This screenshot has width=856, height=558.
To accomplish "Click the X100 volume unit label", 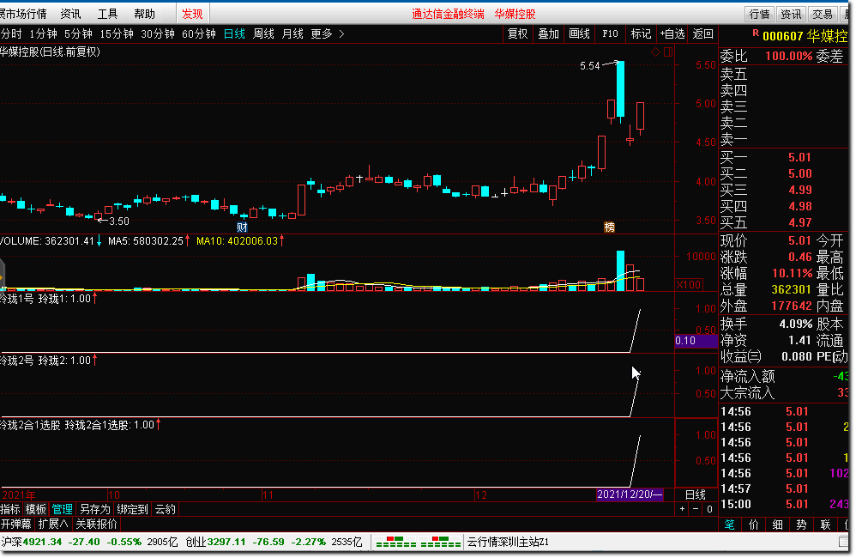I will point(689,285).
